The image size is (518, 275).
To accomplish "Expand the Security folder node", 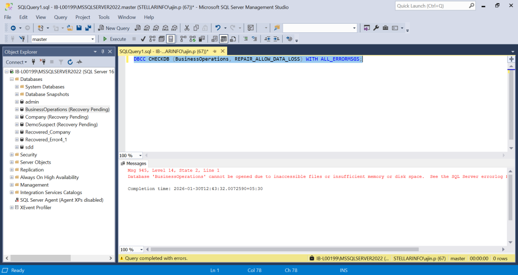I will click(12, 155).
